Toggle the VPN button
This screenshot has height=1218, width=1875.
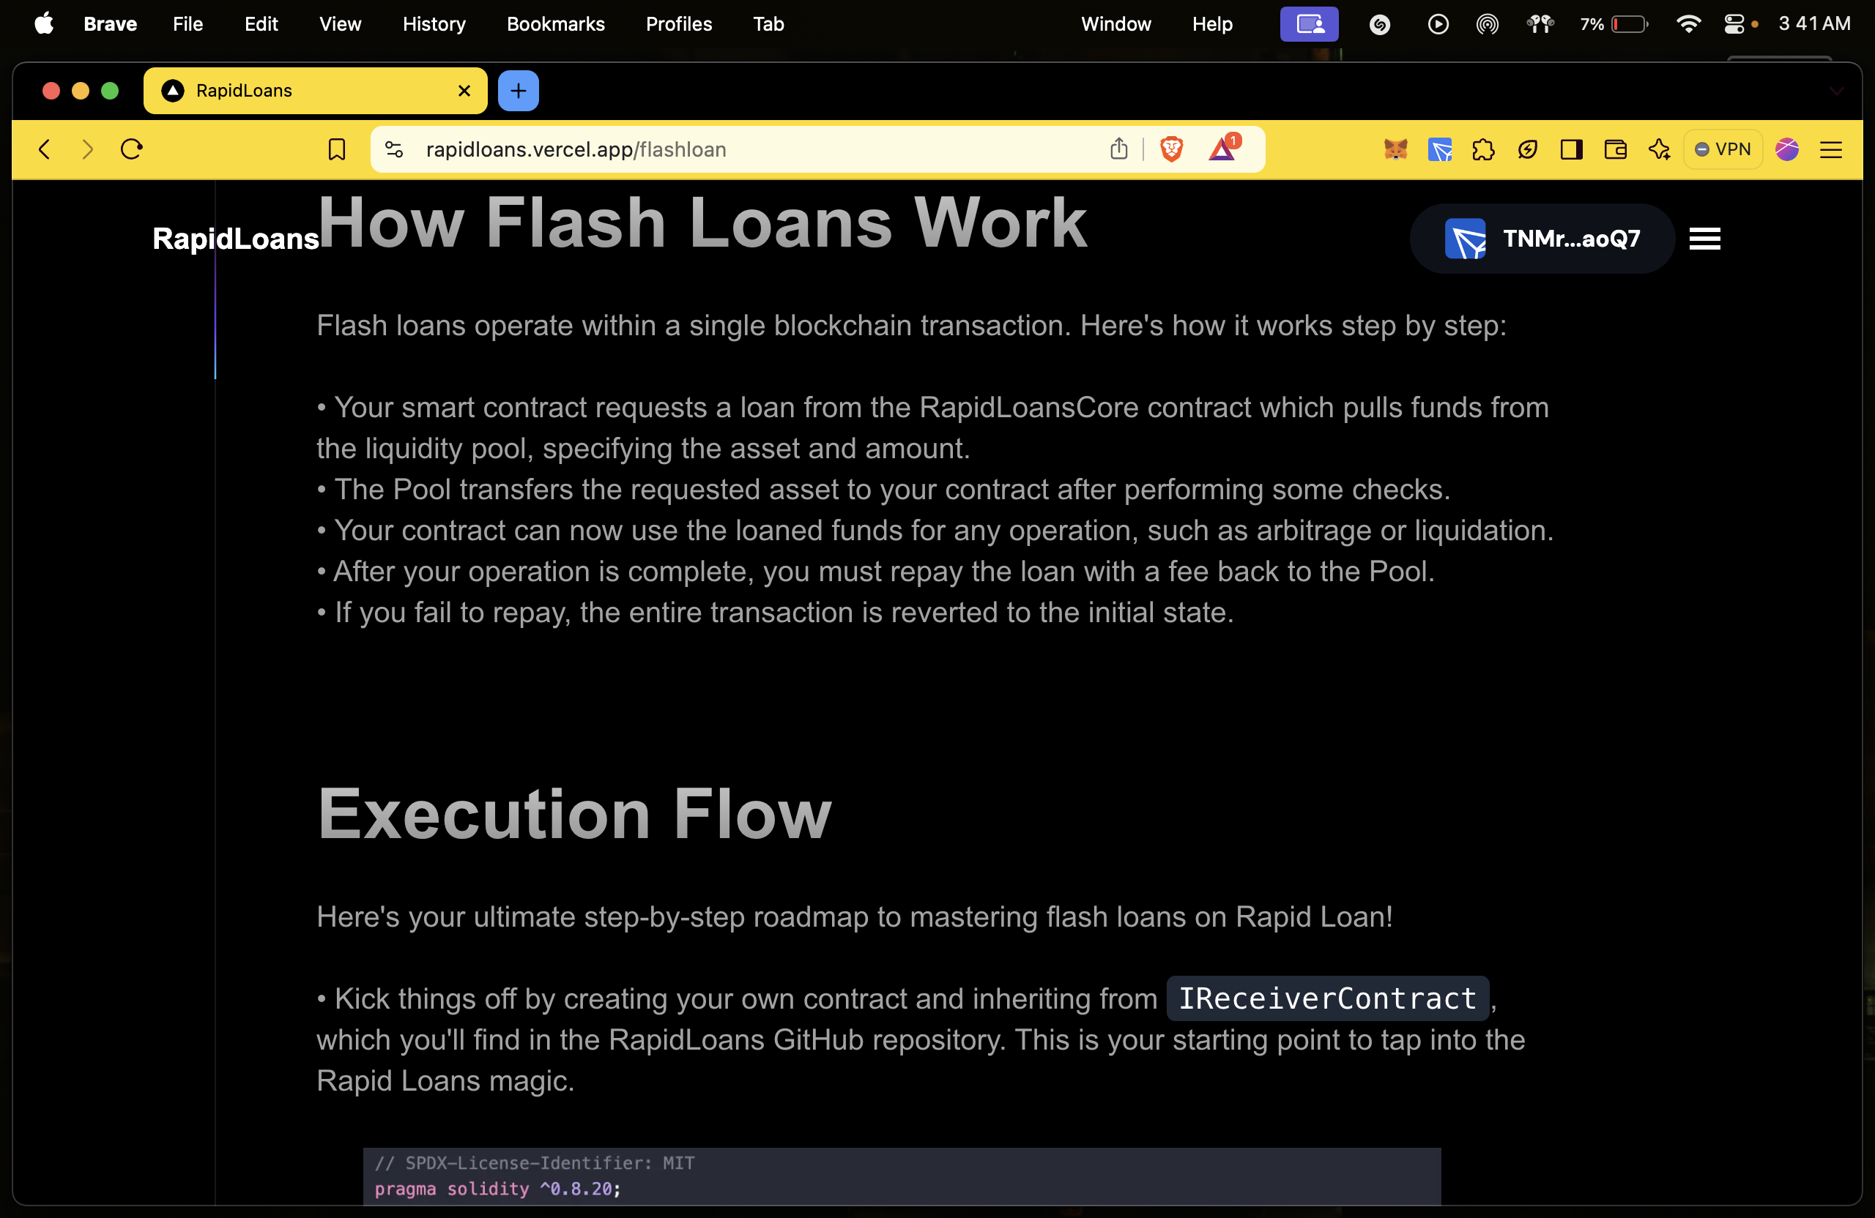(x=1723, y=149)
